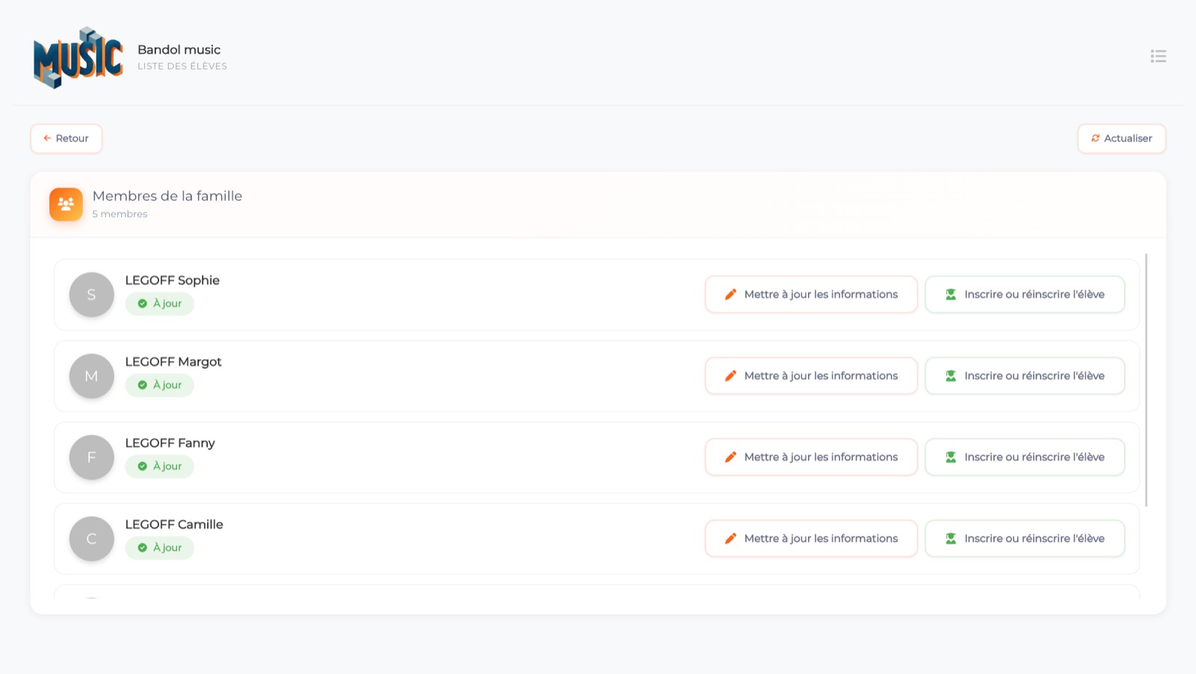The width and height of the screenshot is (1196, 674).
Task: Enroll or re-enroll LEGOFF Sophie
Action: click(x=1025, y=294)
